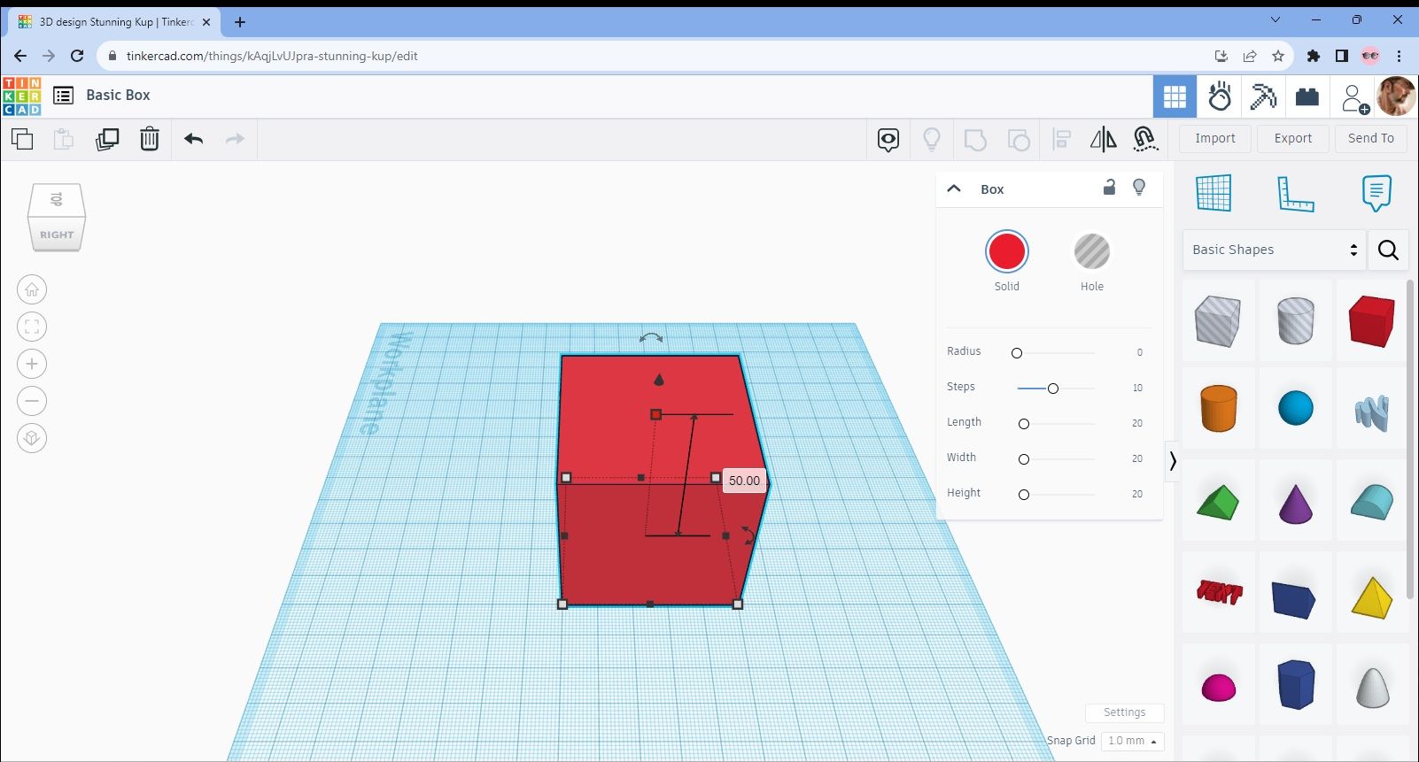Viewport: 1419px width, 762px height.
Task: Click the Workplane tool icon
Action: pos(1213,193)
